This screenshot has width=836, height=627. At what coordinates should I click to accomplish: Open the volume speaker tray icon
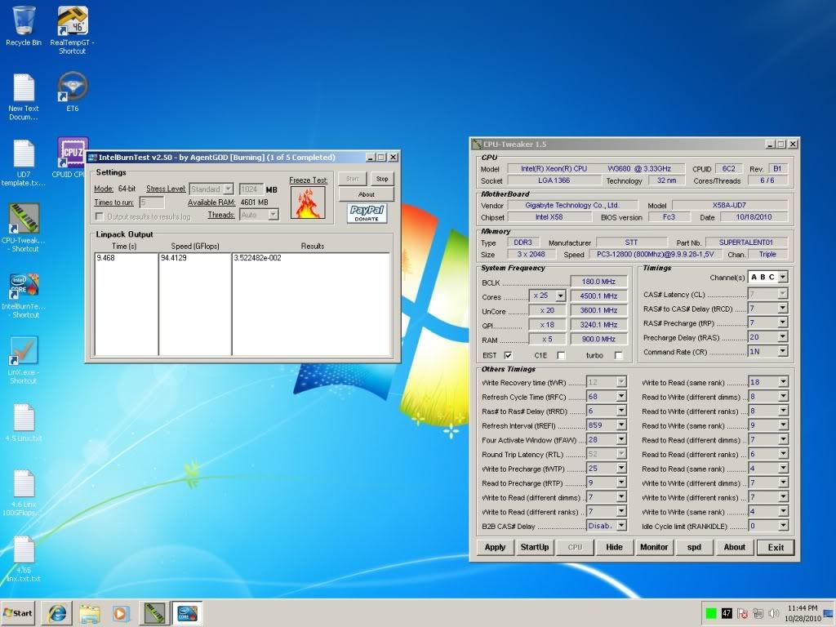[x=774, y=613]
